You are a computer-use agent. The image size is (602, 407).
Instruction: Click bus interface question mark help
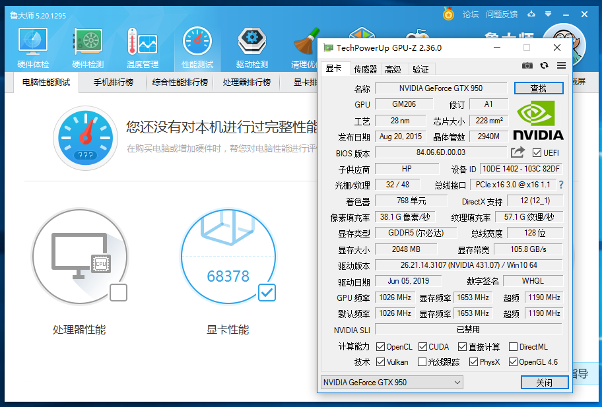pyautogui.click(x=561, y=185)
